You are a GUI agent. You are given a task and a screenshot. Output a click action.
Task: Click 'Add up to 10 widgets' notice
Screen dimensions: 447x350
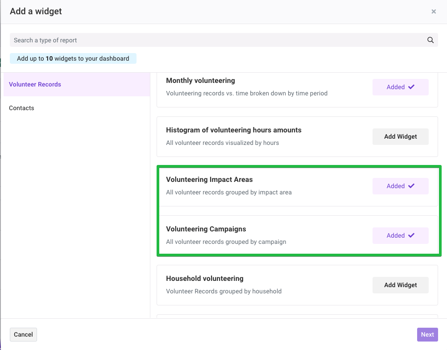click(x=73, y=58)
